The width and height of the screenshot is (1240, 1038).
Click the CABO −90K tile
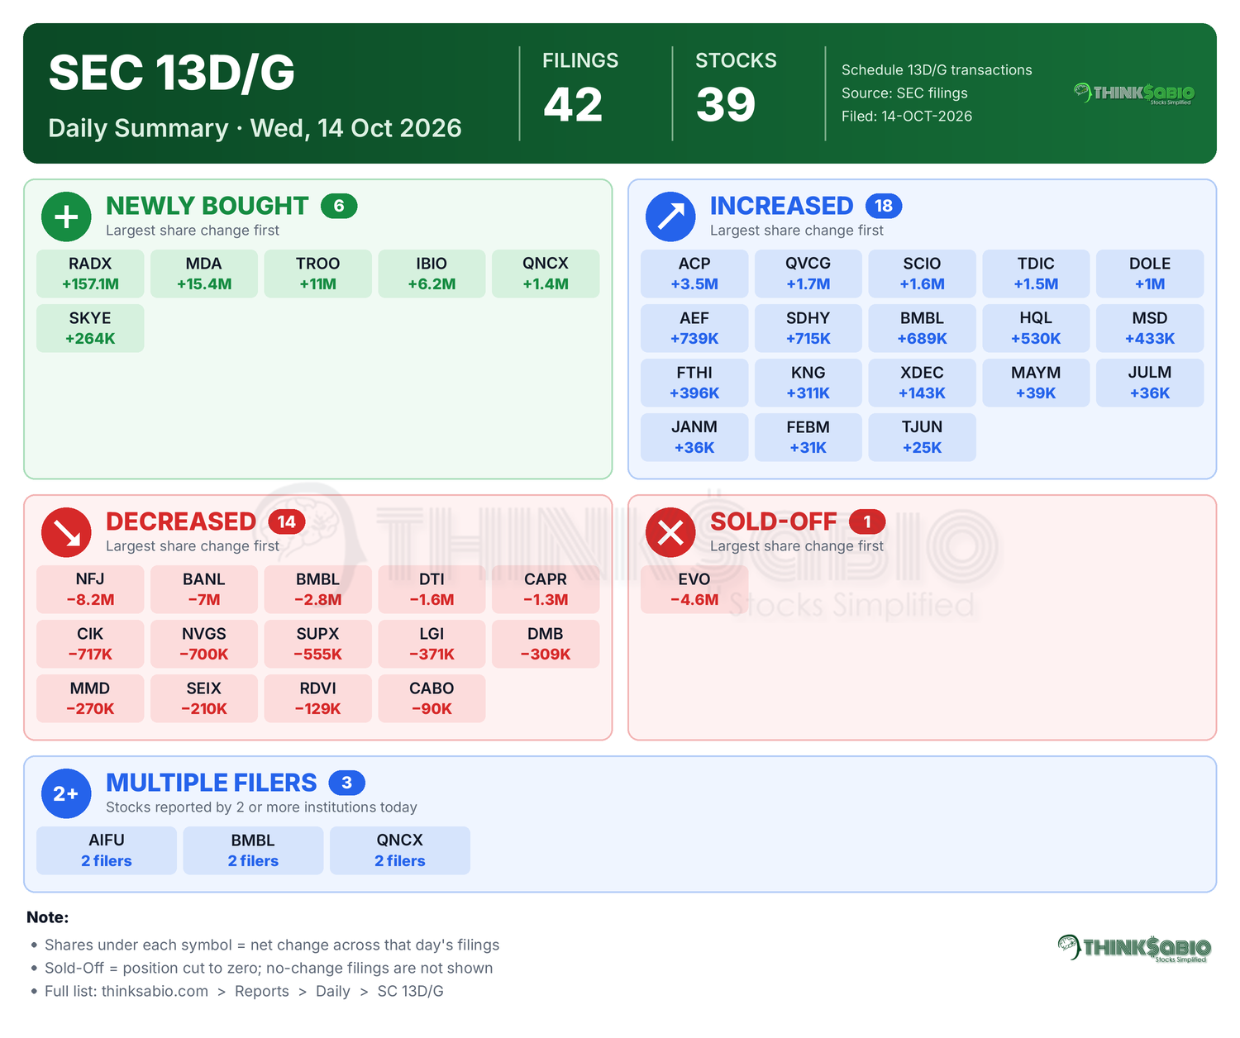coord(432,698)
